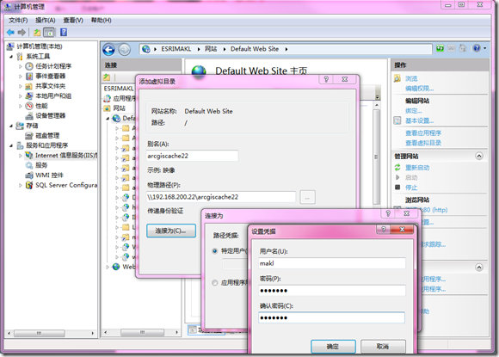Open dropdown arrow next to IIS help icon
Viewport: 499px width, 357px height.
click(485, 48)
